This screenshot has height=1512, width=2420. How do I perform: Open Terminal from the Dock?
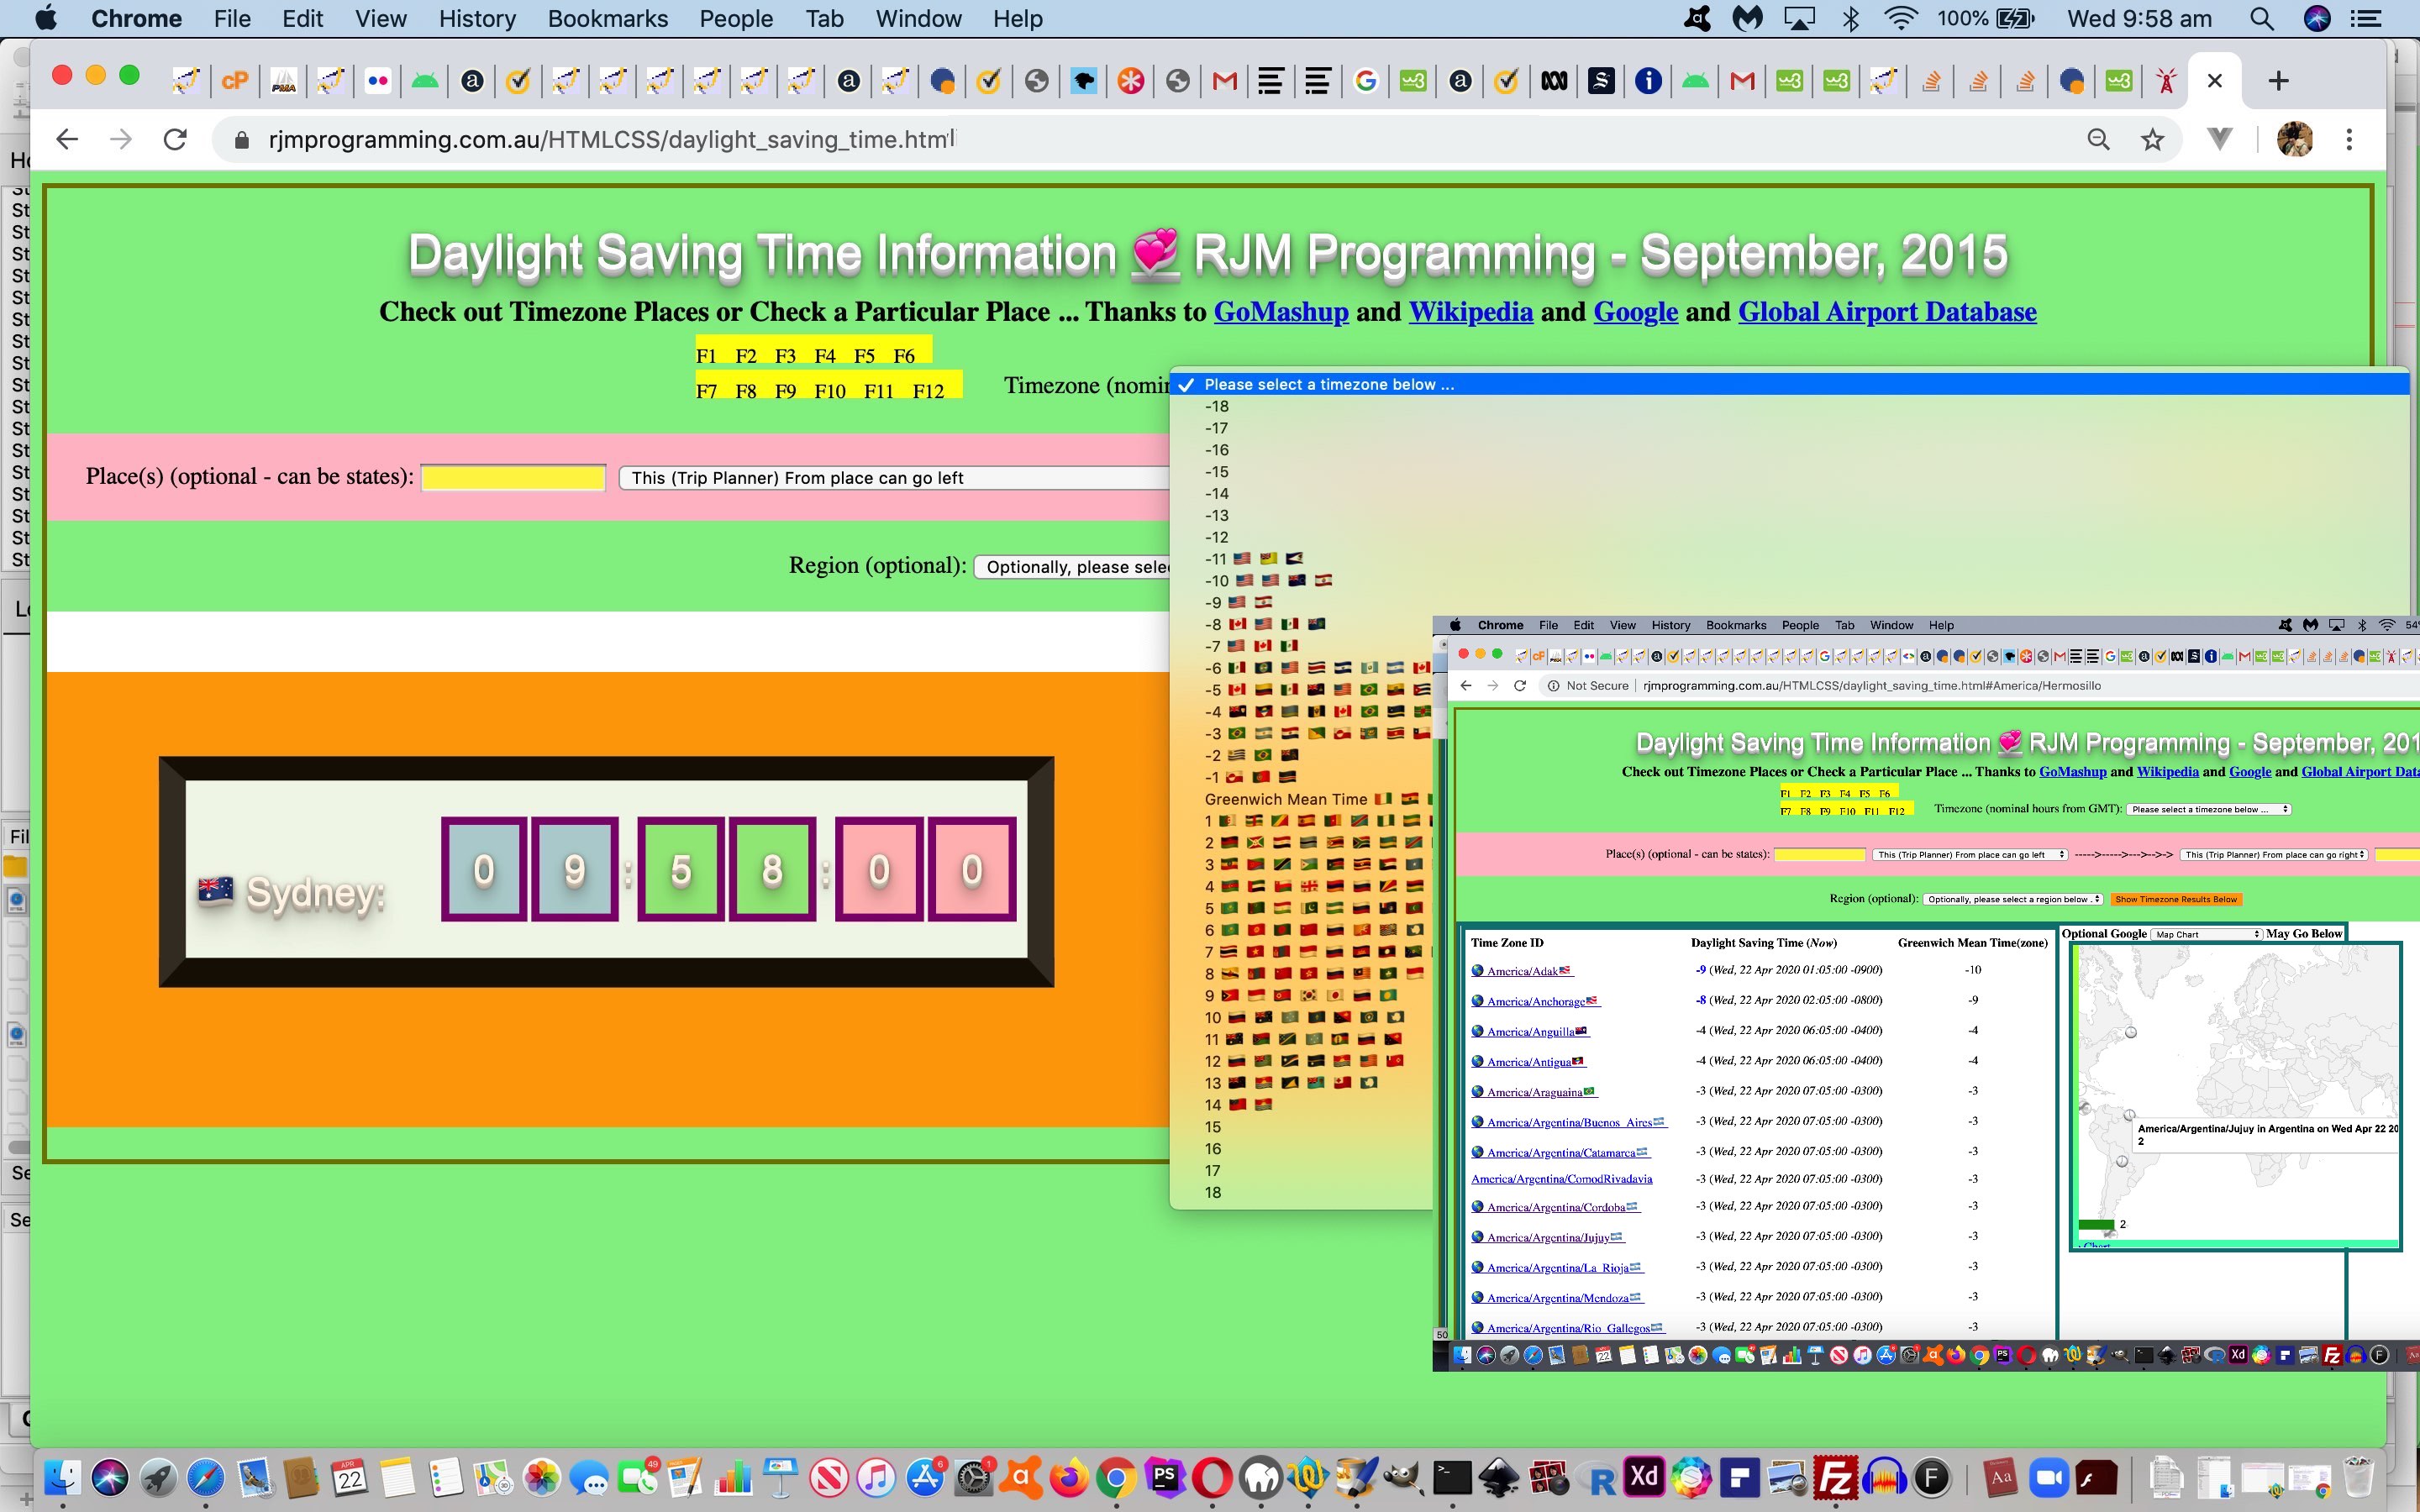1451,1477
